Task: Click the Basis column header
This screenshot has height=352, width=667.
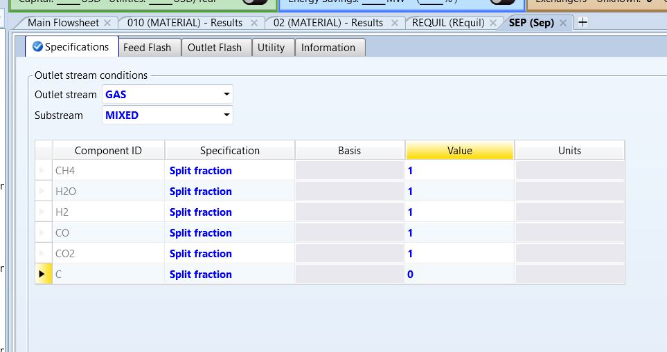Action: pos(350,151)
